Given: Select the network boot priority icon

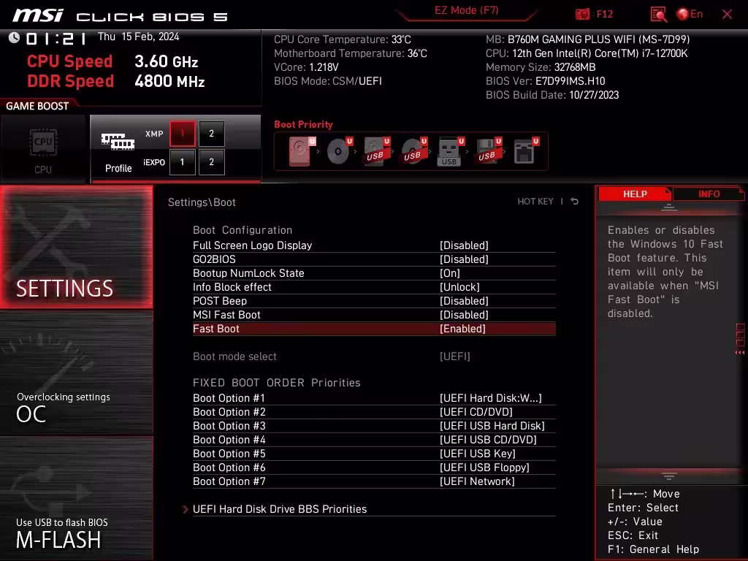Looking at the screenshot, I should coord(526,150).
